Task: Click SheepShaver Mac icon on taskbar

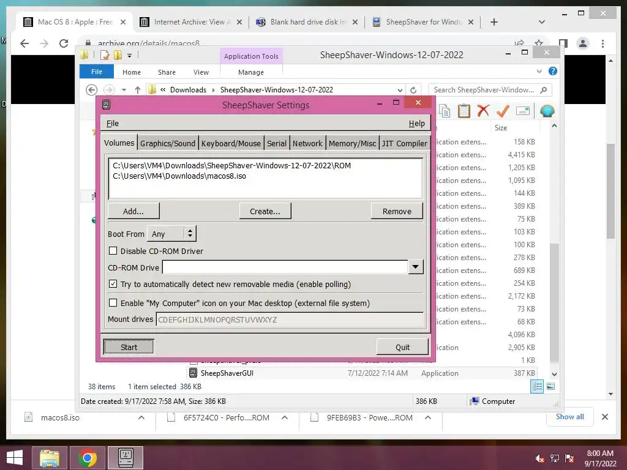Action: [x=126, y=458]
